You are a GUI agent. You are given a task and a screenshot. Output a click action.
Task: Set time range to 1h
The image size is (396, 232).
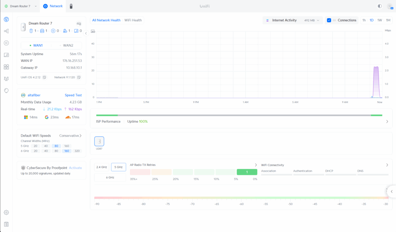point(364,20)
